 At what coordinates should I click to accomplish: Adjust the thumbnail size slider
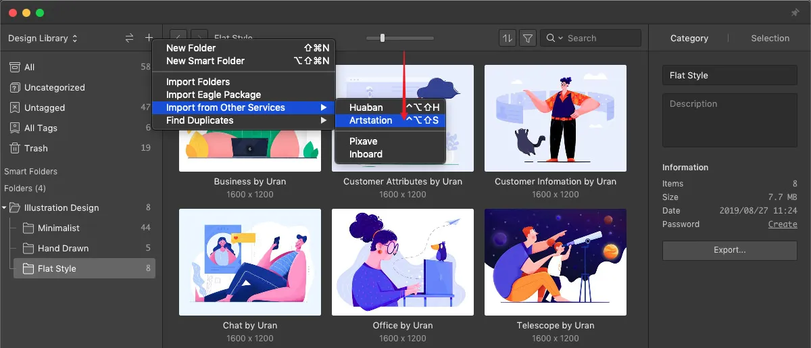pos(383,39)
